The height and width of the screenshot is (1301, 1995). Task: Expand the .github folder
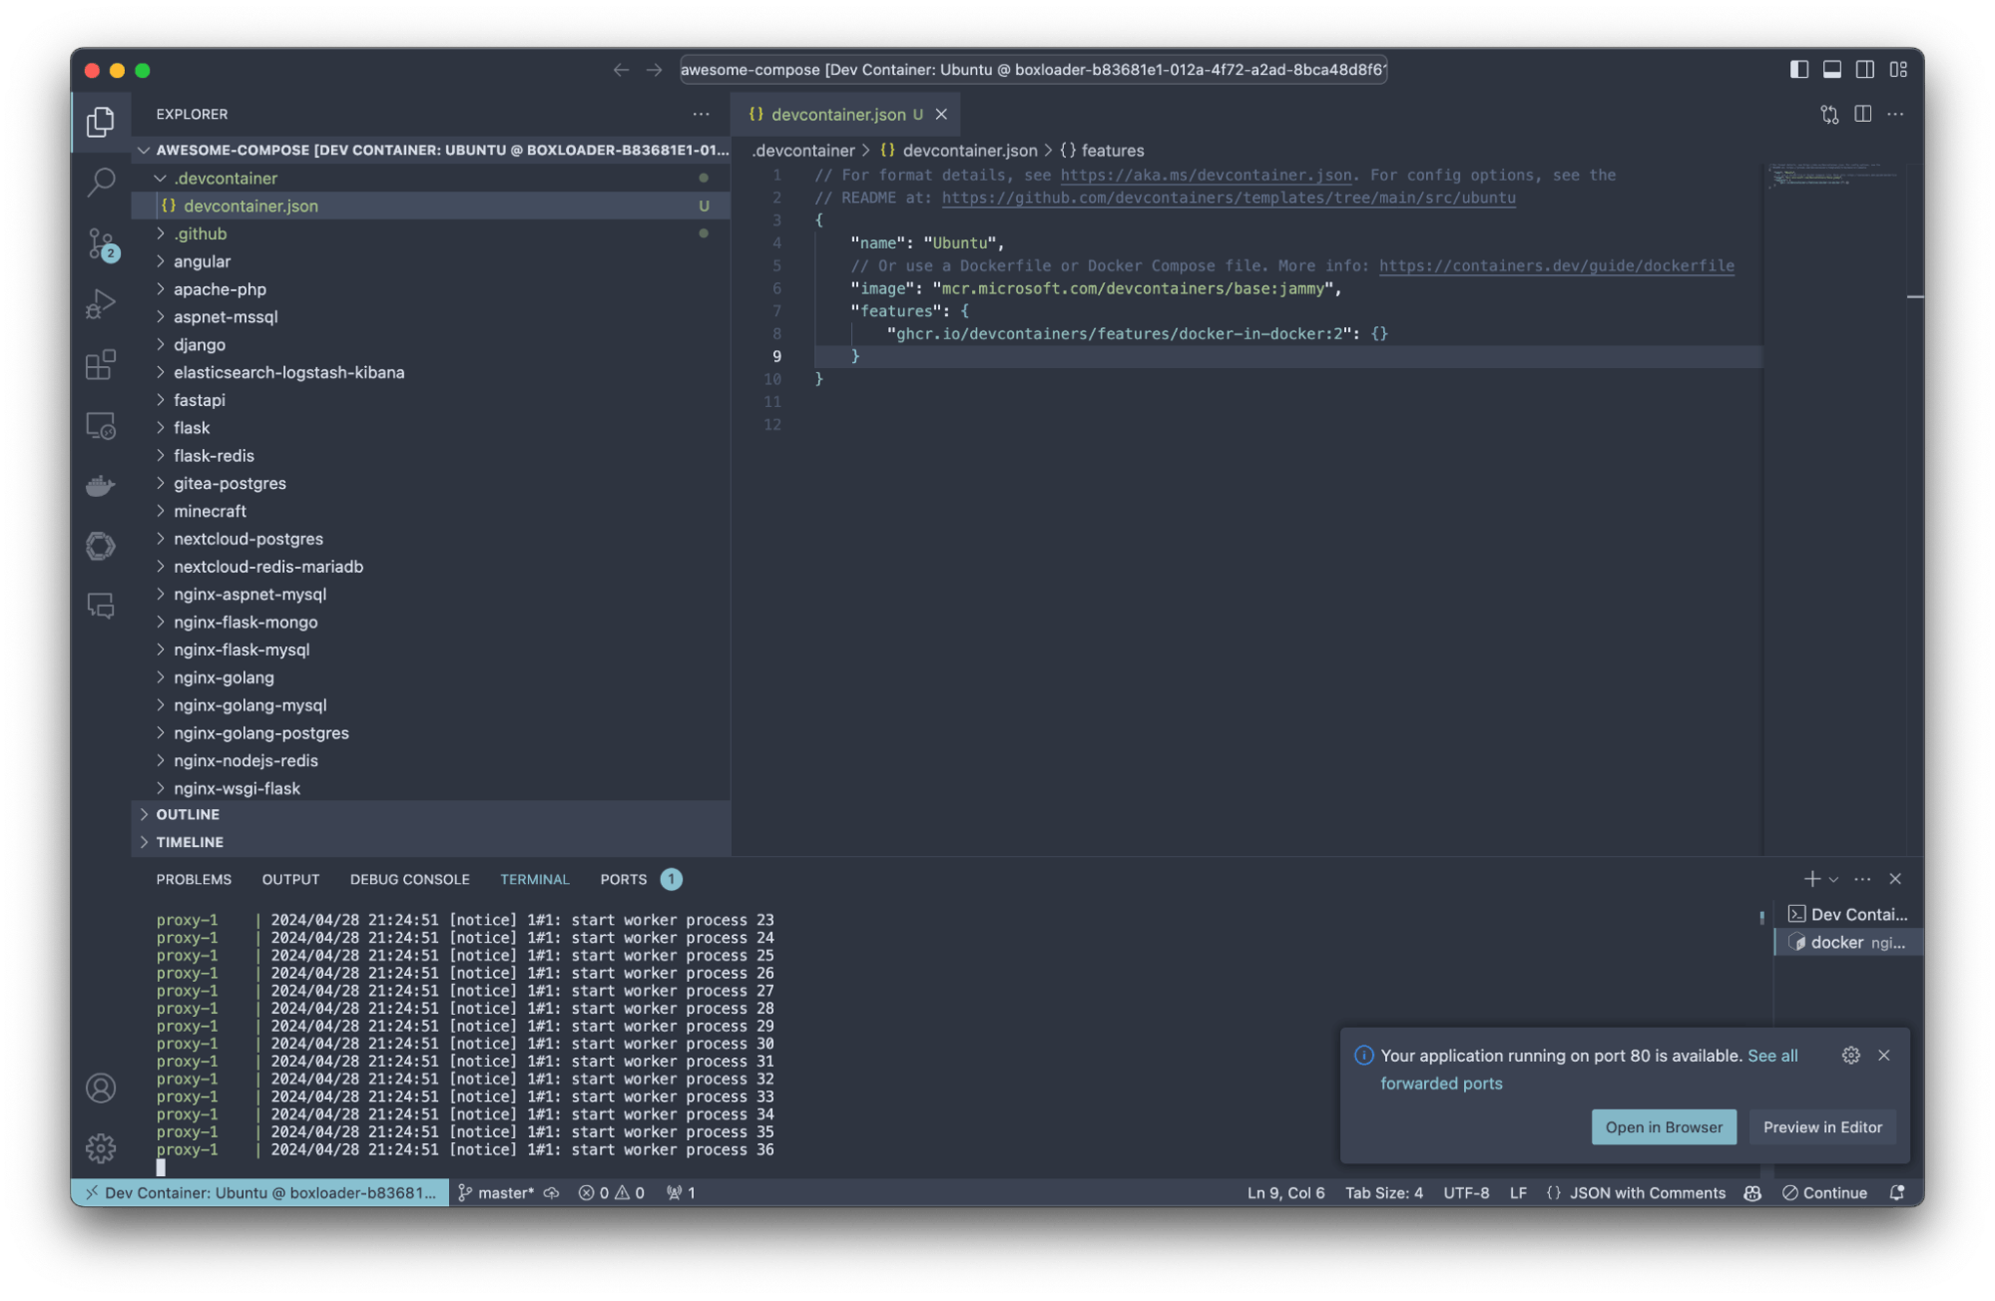(x=431, y=233)
